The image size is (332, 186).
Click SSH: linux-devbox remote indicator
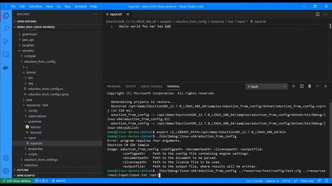coord(17,181)
